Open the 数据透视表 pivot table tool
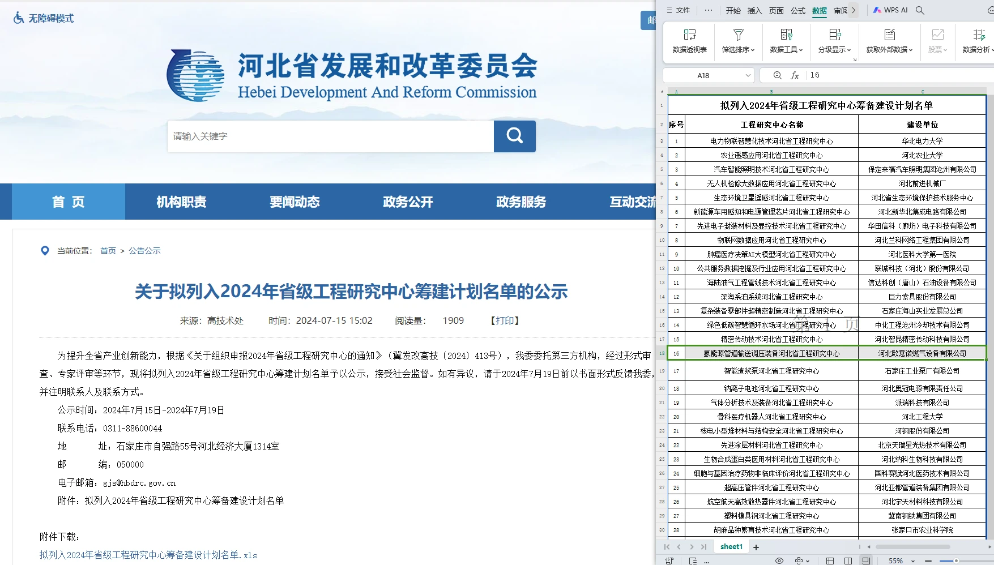The image size is (994, 565). (x=689, y=40)
